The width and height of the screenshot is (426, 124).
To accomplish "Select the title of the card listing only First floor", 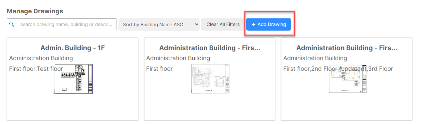I will click(x=210, y=48).
